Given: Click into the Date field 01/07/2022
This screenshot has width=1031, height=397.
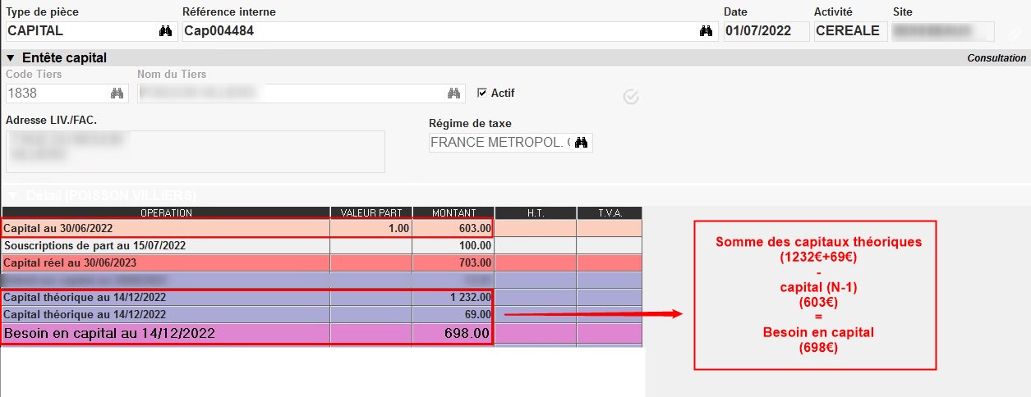Looking at the screenshot, I should [764, 31].
